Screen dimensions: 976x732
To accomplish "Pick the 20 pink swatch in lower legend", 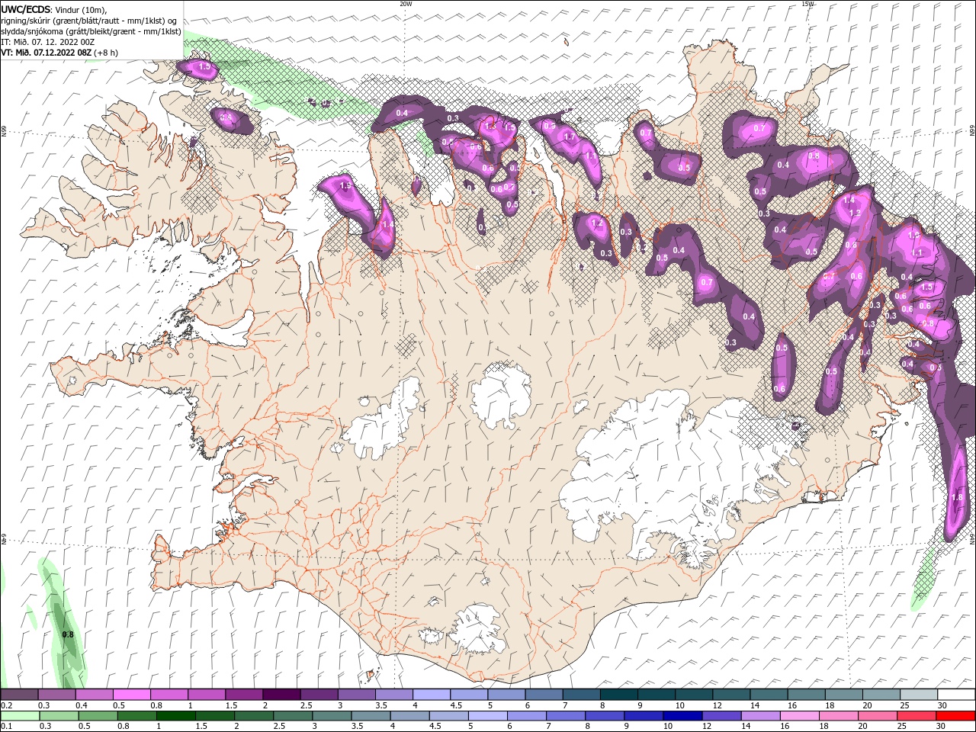I will [x=877, y=715].
